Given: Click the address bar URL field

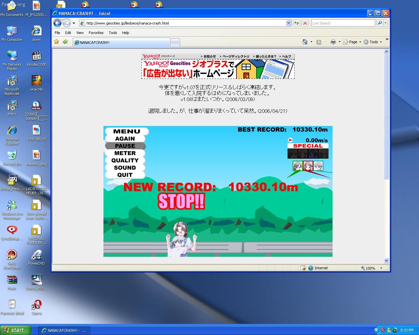Looking at the screenshot, I should click(x=183, y=23).
